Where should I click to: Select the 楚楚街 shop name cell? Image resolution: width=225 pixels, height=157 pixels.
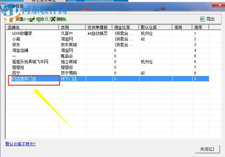coord(18,67)
